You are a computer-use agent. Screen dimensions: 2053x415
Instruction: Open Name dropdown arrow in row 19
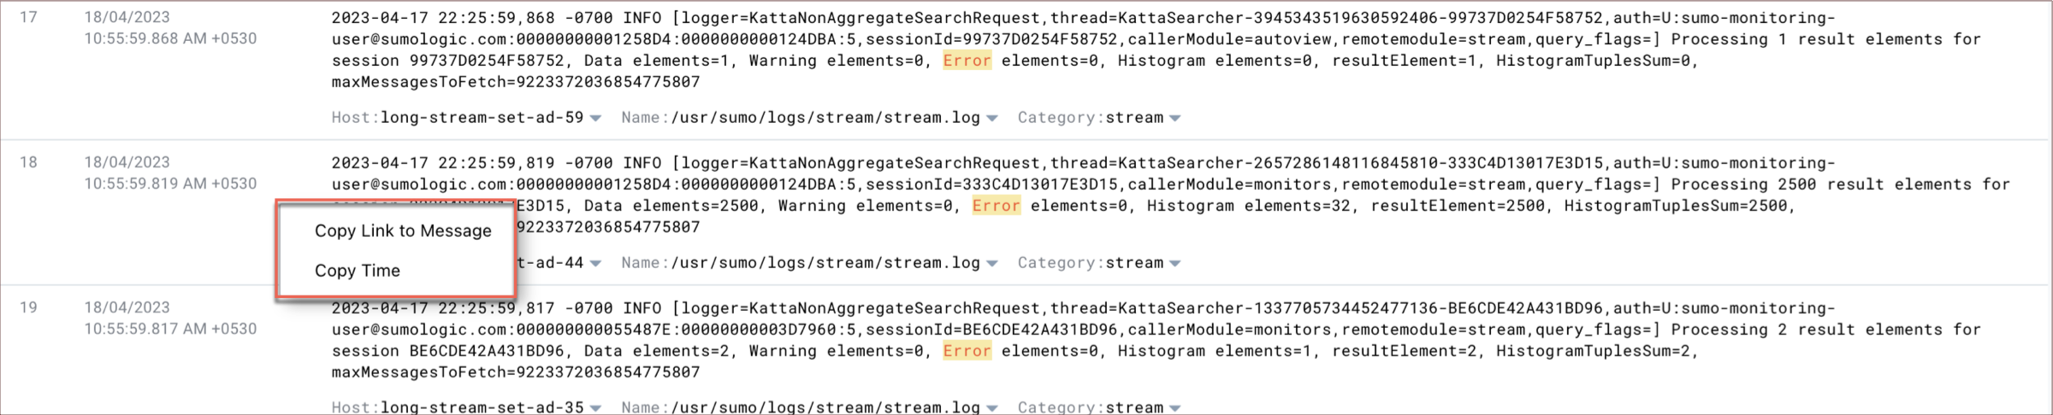[x=992, y=408]
